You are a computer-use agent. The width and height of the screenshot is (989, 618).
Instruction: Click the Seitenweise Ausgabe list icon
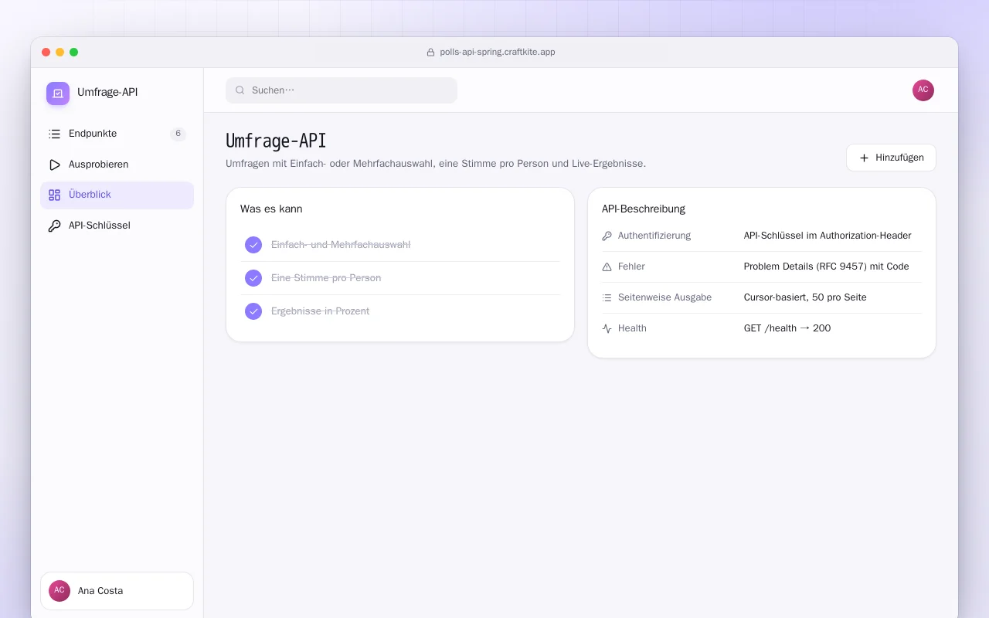[x=607, y=297]
